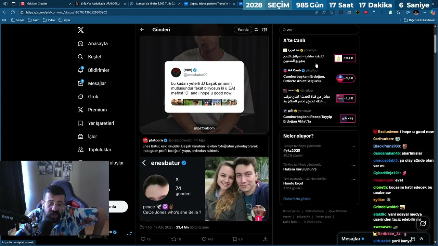Open the couple selfie photo
The height and width of the screenshot is (246, 438).
[x=237, y=189]
